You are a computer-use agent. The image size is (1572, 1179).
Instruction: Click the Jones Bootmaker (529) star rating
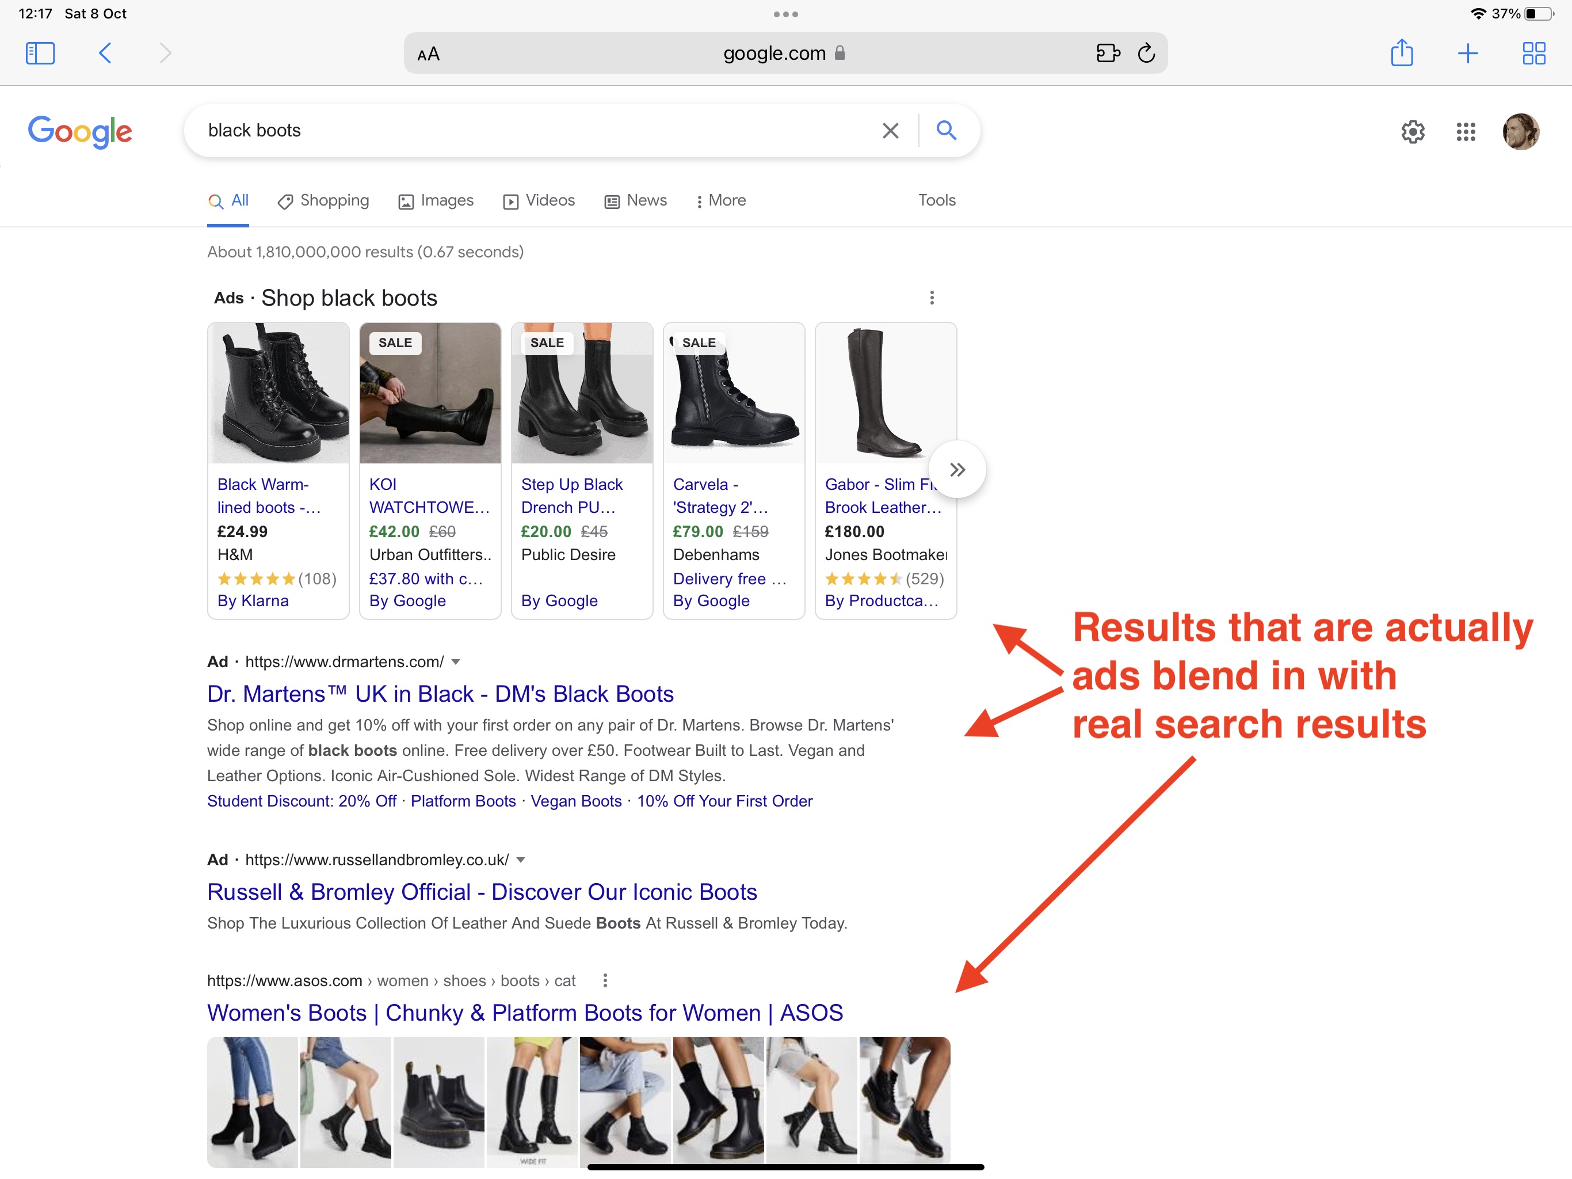click(884, 579)
